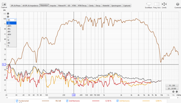The height and width of the screenshot is (103, 181).
Task: Select V in the units list
Action: pos(11,37)
